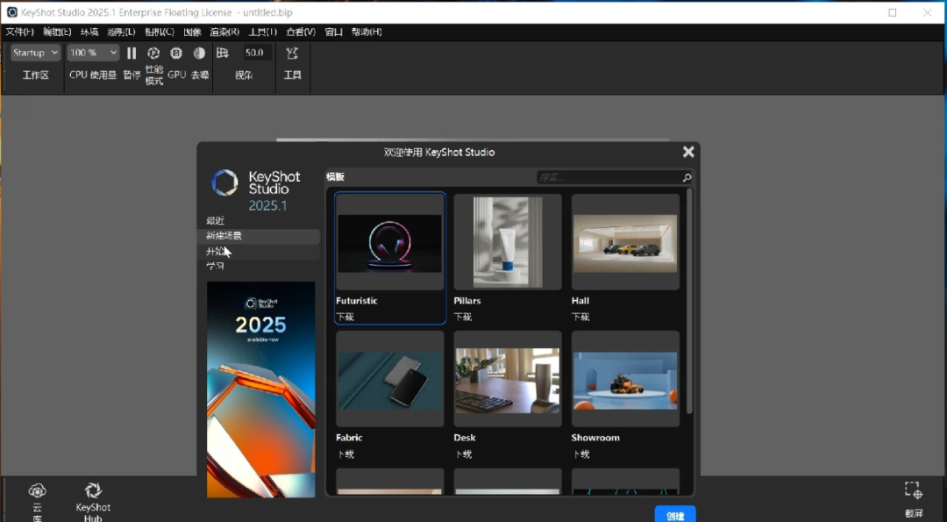Open the CPU usage 100 % dropdown
This screenshot has width=947, height=522.
click(x=93, y=53)
